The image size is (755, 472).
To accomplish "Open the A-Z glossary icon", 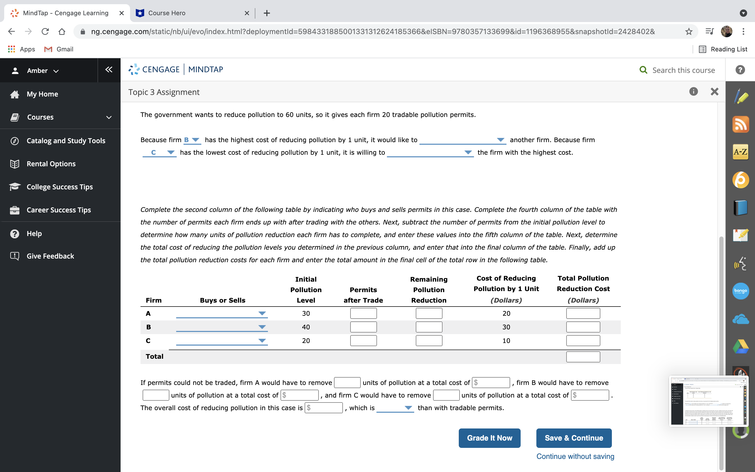I will point(740,152).
